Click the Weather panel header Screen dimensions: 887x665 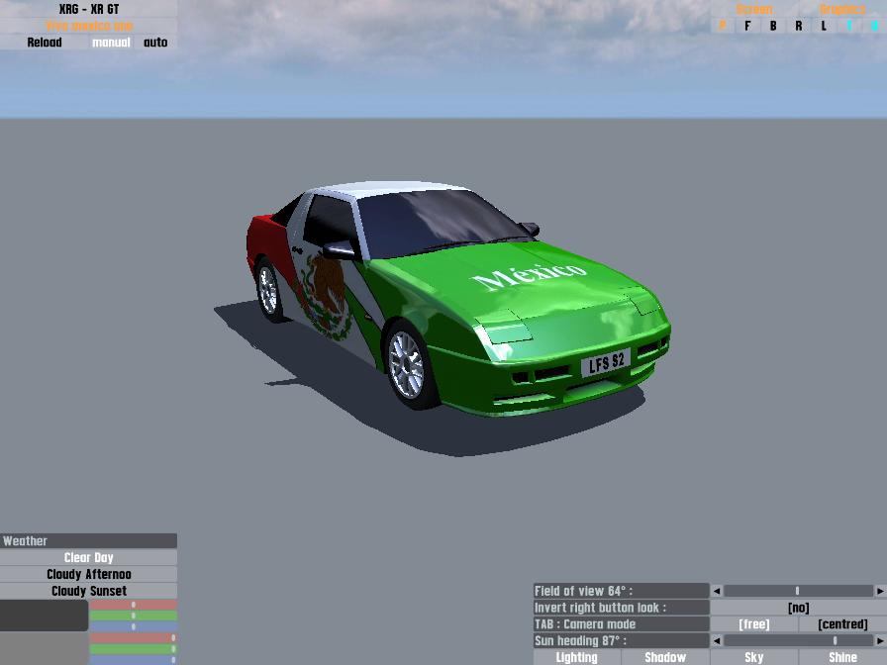89,540
